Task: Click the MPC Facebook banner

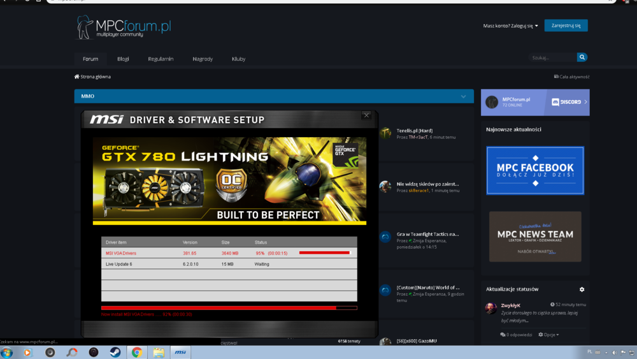Action: point(535,170)
